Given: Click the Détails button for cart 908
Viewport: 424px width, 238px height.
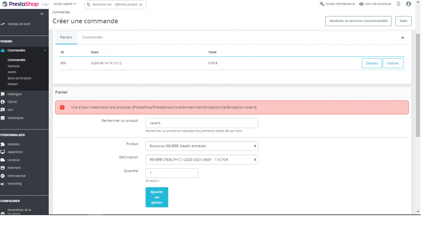Looking at the screenshot, I should [372, 63].
